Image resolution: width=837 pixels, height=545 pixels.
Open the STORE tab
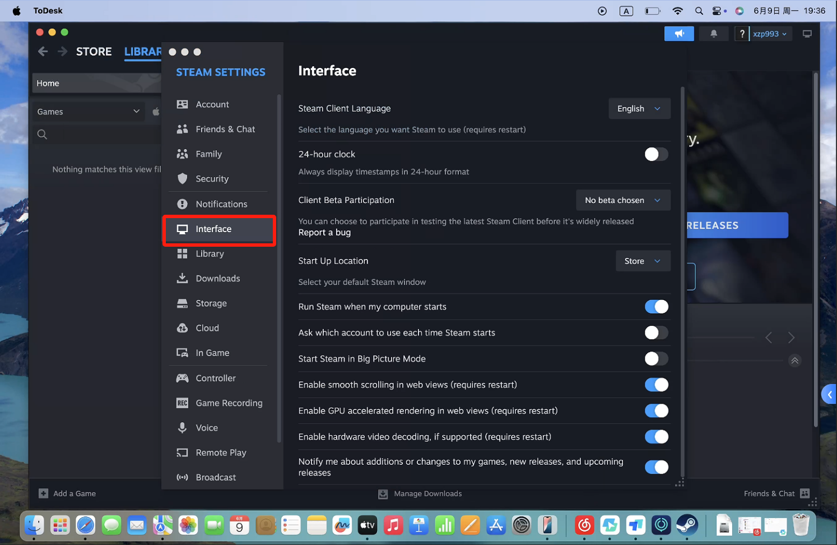(94, 52)
